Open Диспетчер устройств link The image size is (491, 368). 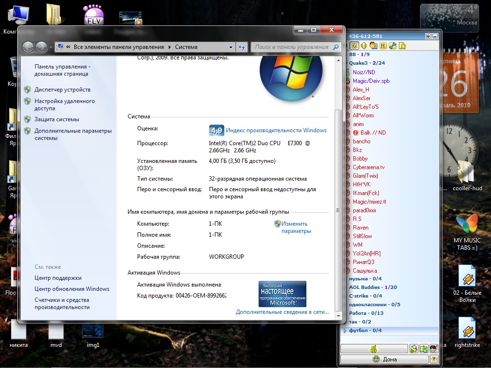pos(62,90)
